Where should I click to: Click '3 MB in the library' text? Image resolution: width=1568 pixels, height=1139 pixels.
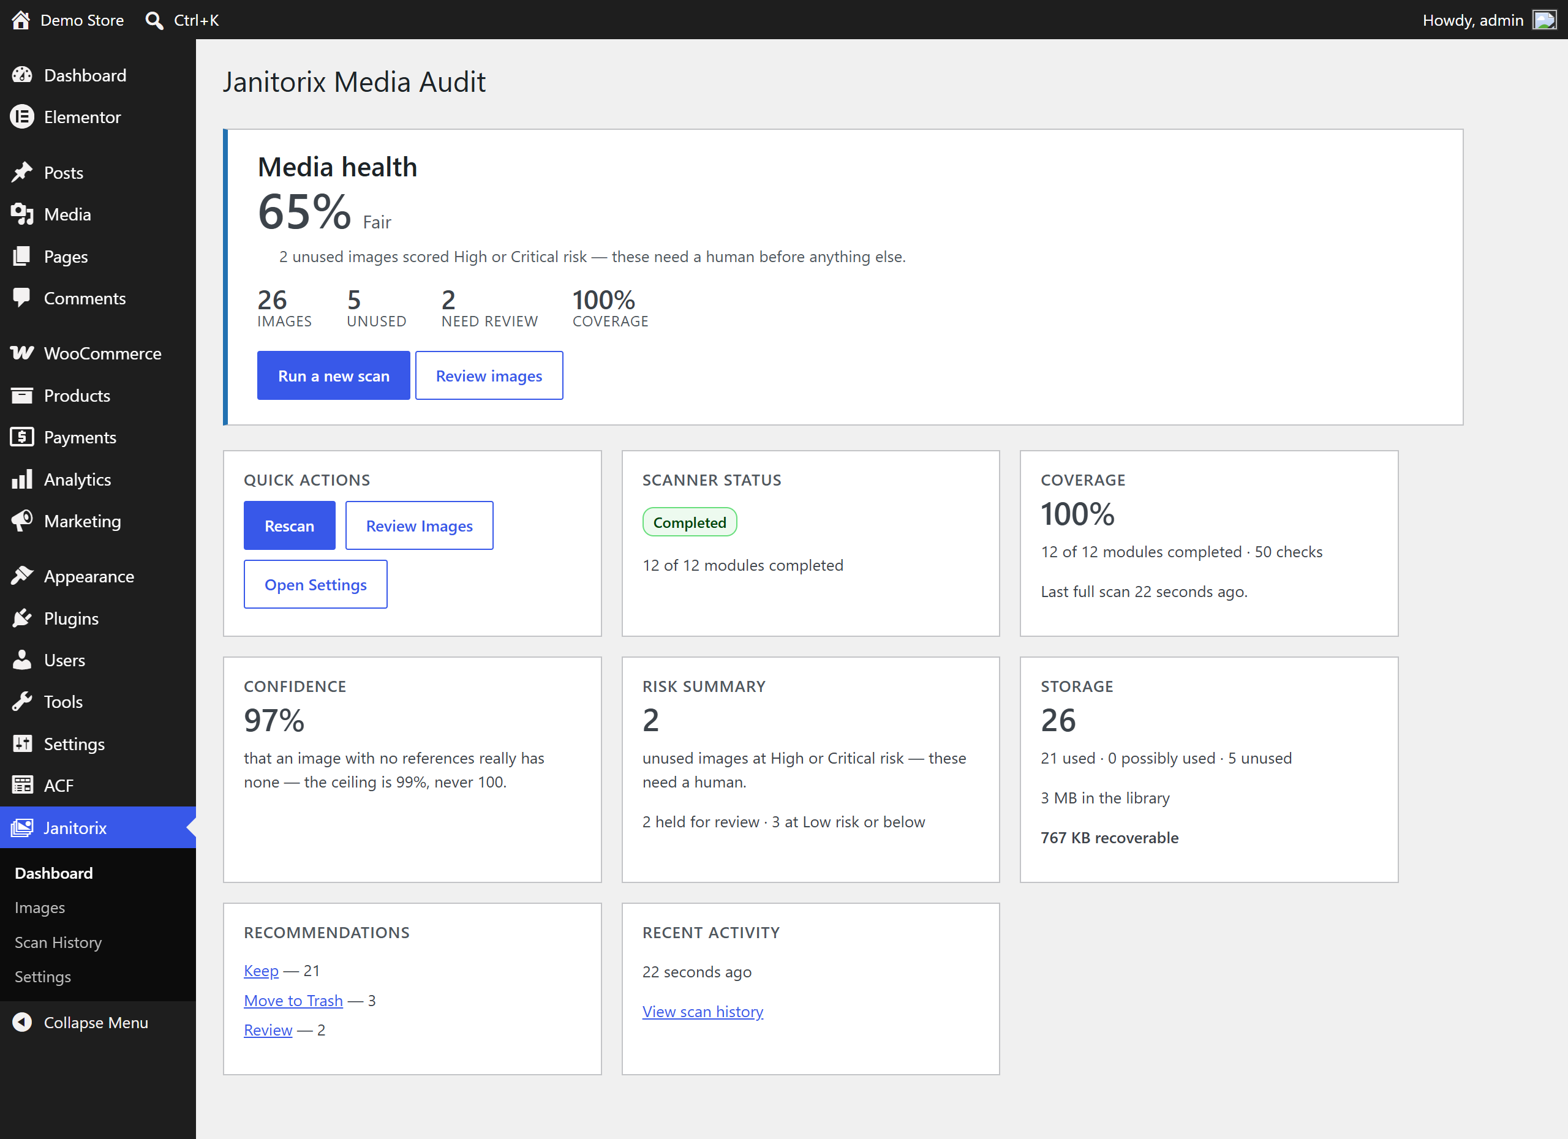click(1105, 797)
